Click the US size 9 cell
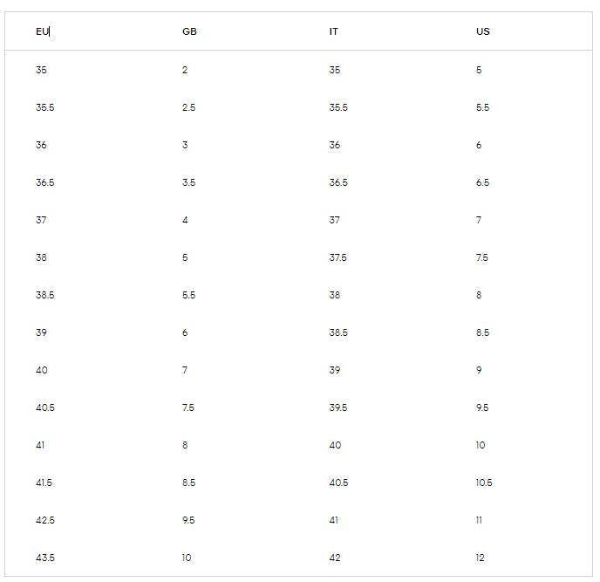The width and height of the screenshot is (600, 582). 479,370
